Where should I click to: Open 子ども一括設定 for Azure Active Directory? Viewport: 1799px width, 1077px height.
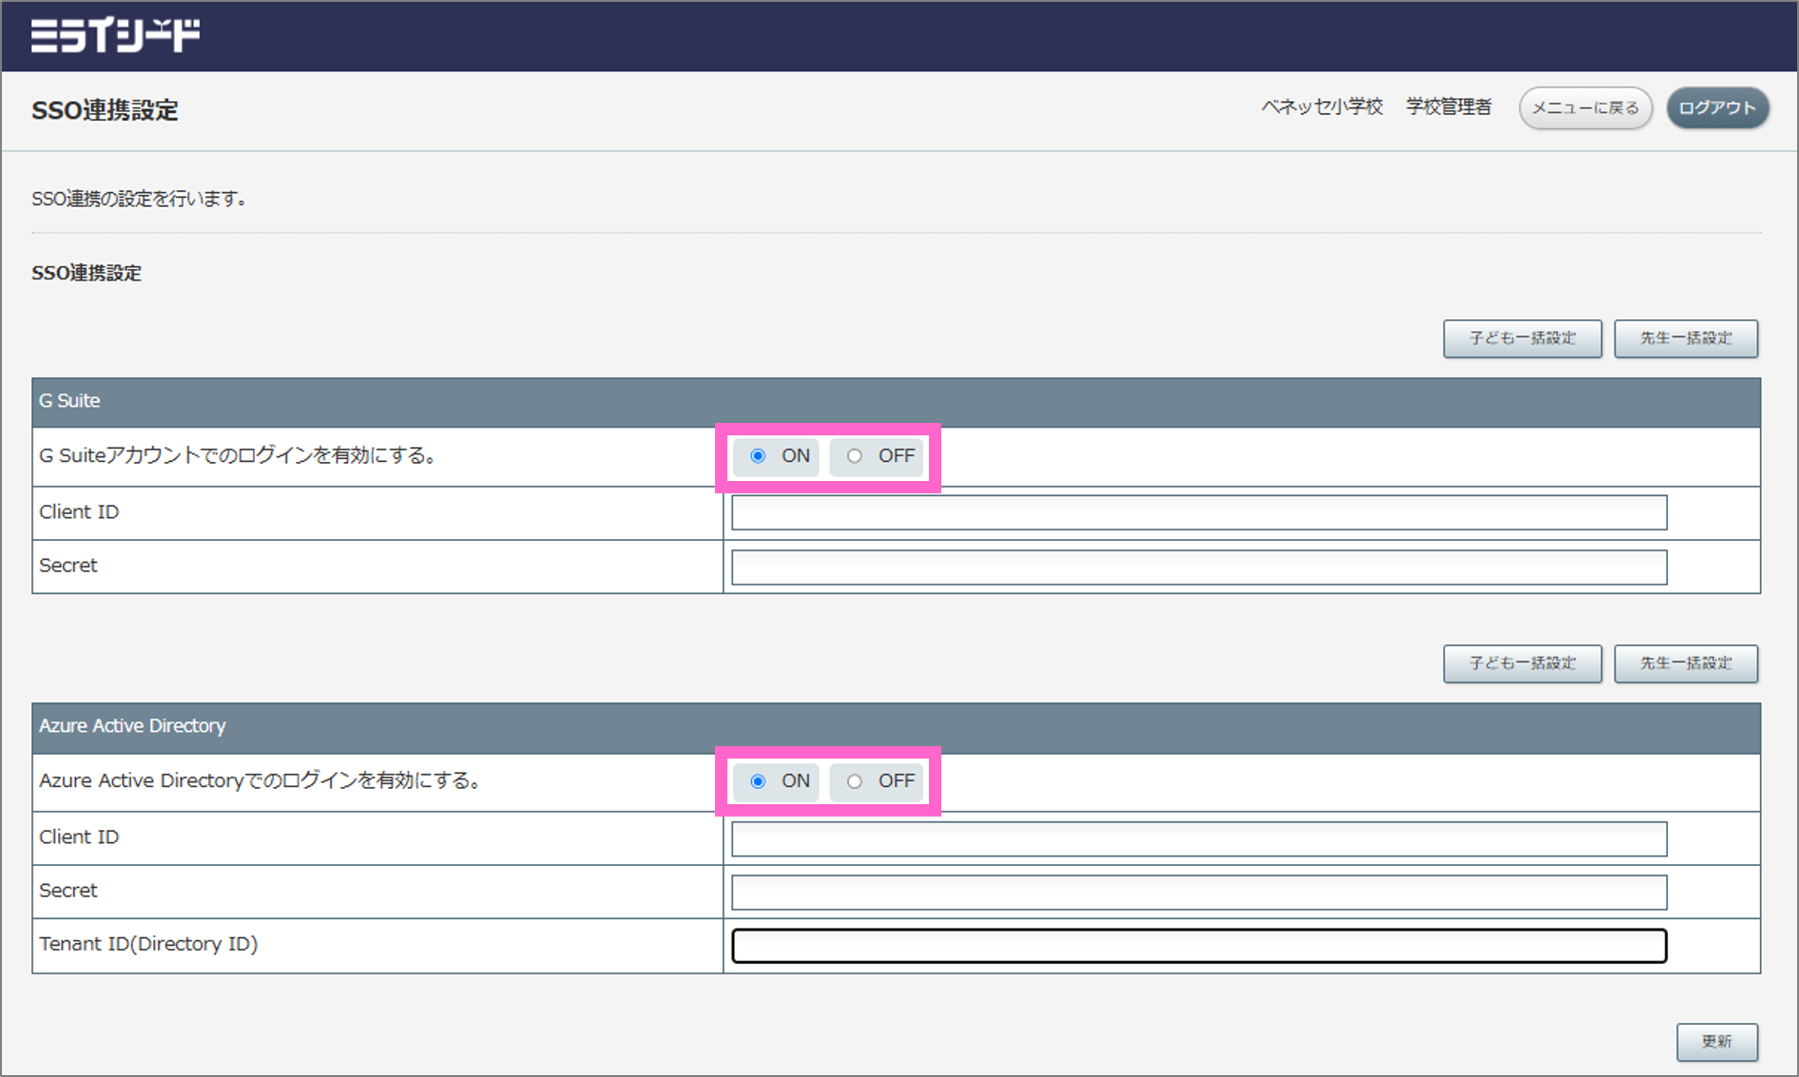[x=1522, y=664]
